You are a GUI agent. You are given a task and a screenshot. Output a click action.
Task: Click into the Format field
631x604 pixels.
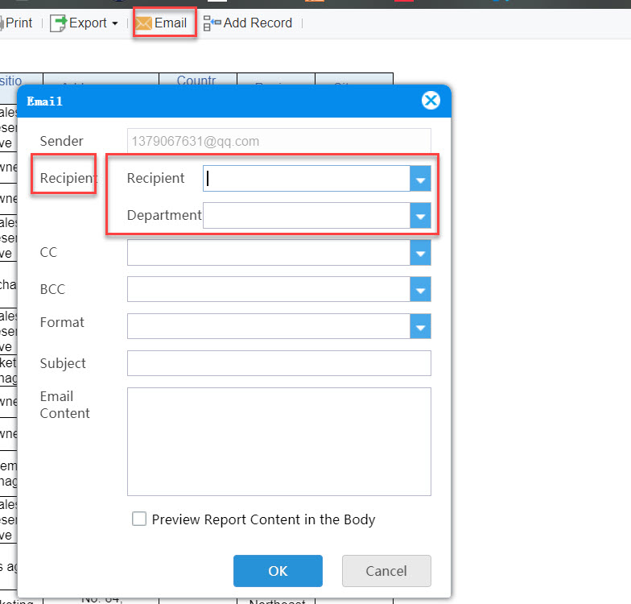(x=269, y=326)
